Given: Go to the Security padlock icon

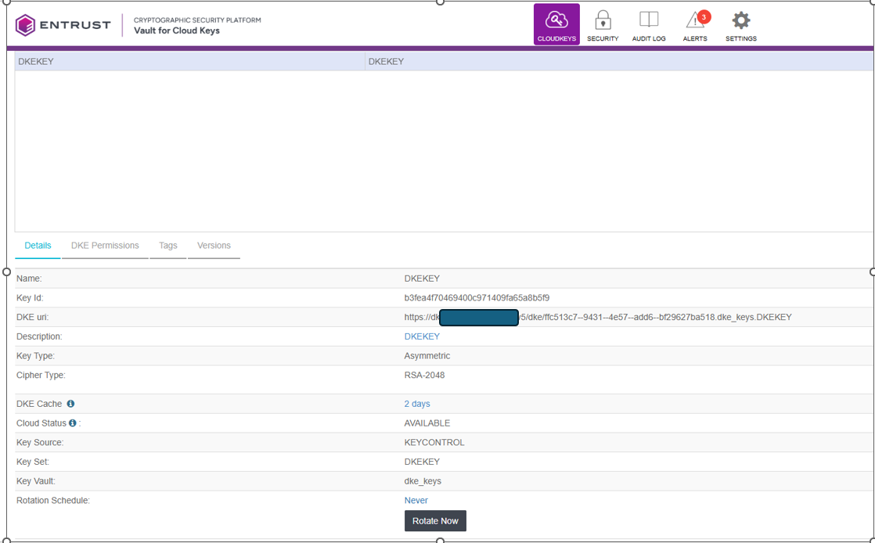Looking at the screenshot, I should (603, 24).
